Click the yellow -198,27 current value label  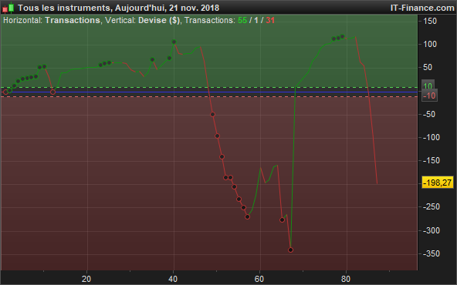pyautogui.click(x=438, y=183)
